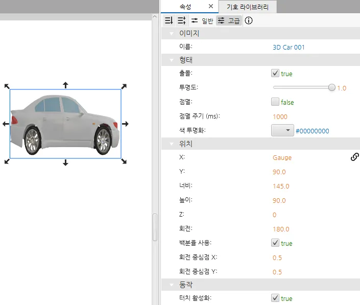Click the right-middle resize arrow of car

coord(125,124)
